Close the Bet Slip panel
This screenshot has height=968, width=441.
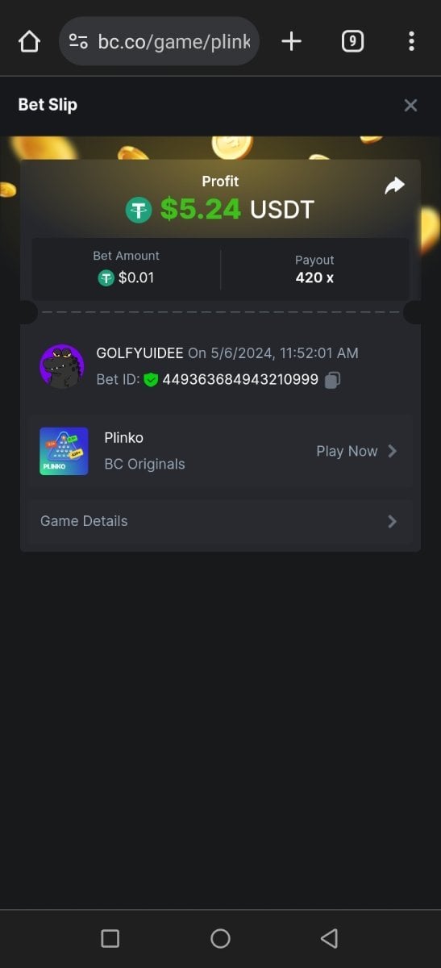pos(410,106)
